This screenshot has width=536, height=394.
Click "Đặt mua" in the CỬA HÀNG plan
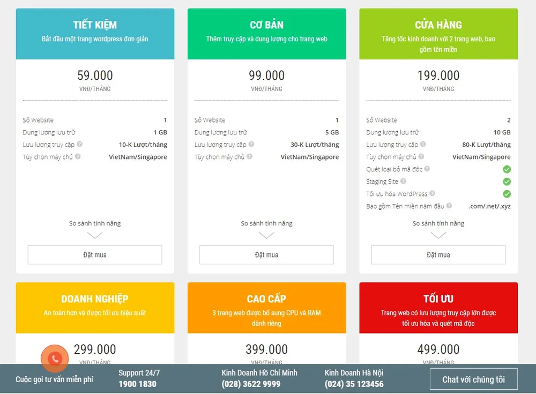pyautogui.click(x=438, y=255)
